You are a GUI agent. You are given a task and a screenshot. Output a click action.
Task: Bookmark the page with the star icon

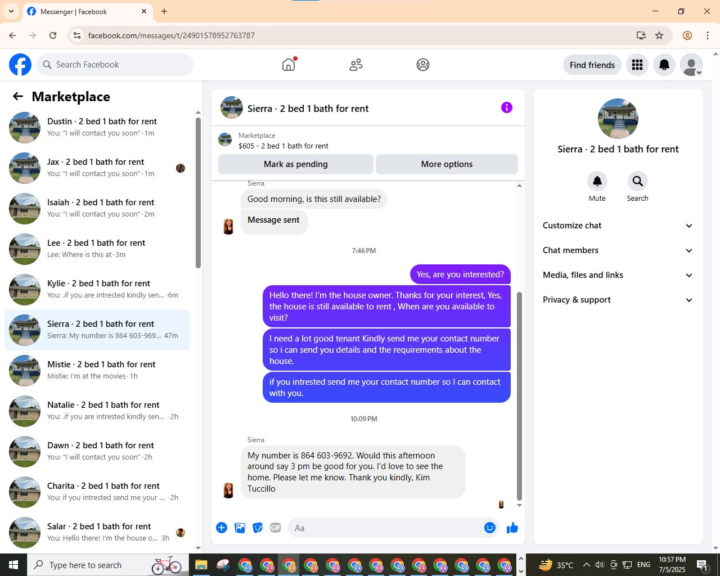(x=659, y=35)
